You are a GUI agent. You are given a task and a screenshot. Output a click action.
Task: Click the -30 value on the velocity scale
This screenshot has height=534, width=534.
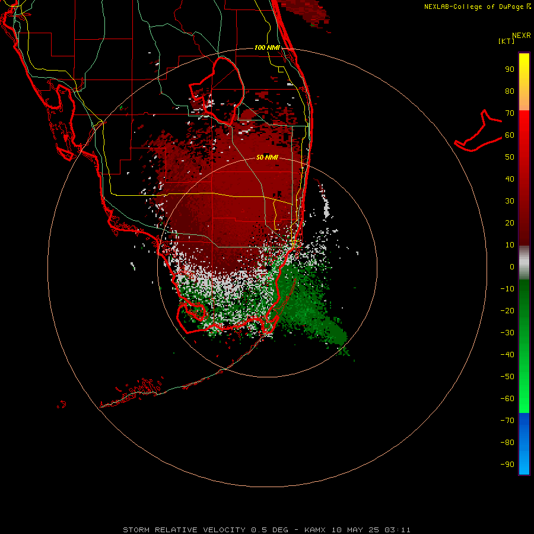point(507,333)
